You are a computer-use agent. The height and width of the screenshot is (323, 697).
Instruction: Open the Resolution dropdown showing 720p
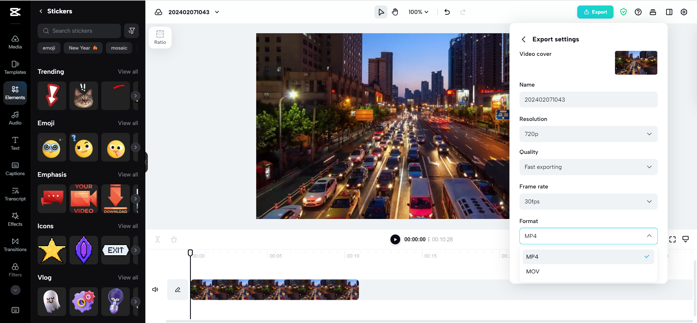click(588, 134)
